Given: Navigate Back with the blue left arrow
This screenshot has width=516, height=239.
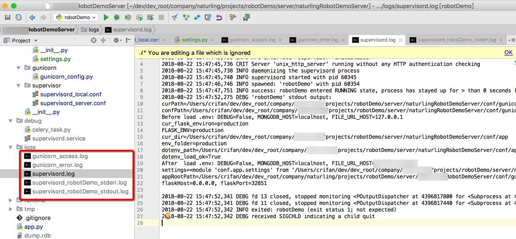Looking at the screenshot, I should pyautogui.click(x=32, y=17).
